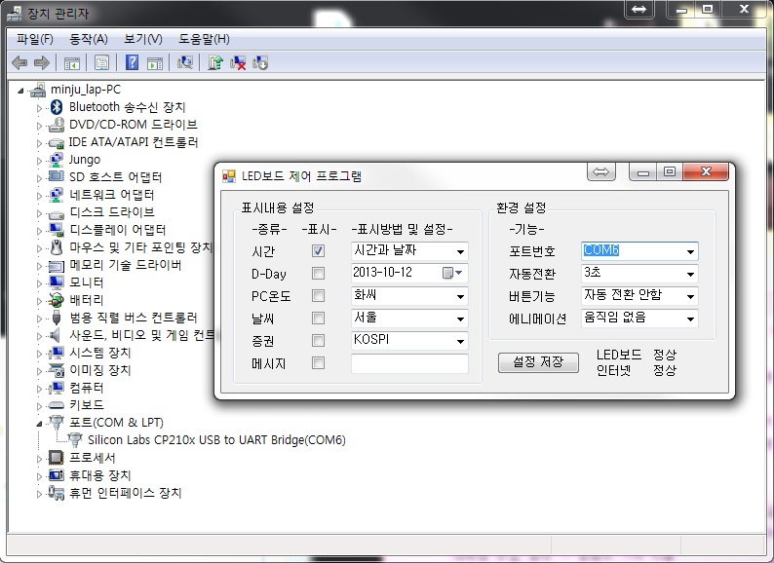
Task: Click the Update driver software toolbar icon
Action: pyautogui.click(x=215, y=62)
